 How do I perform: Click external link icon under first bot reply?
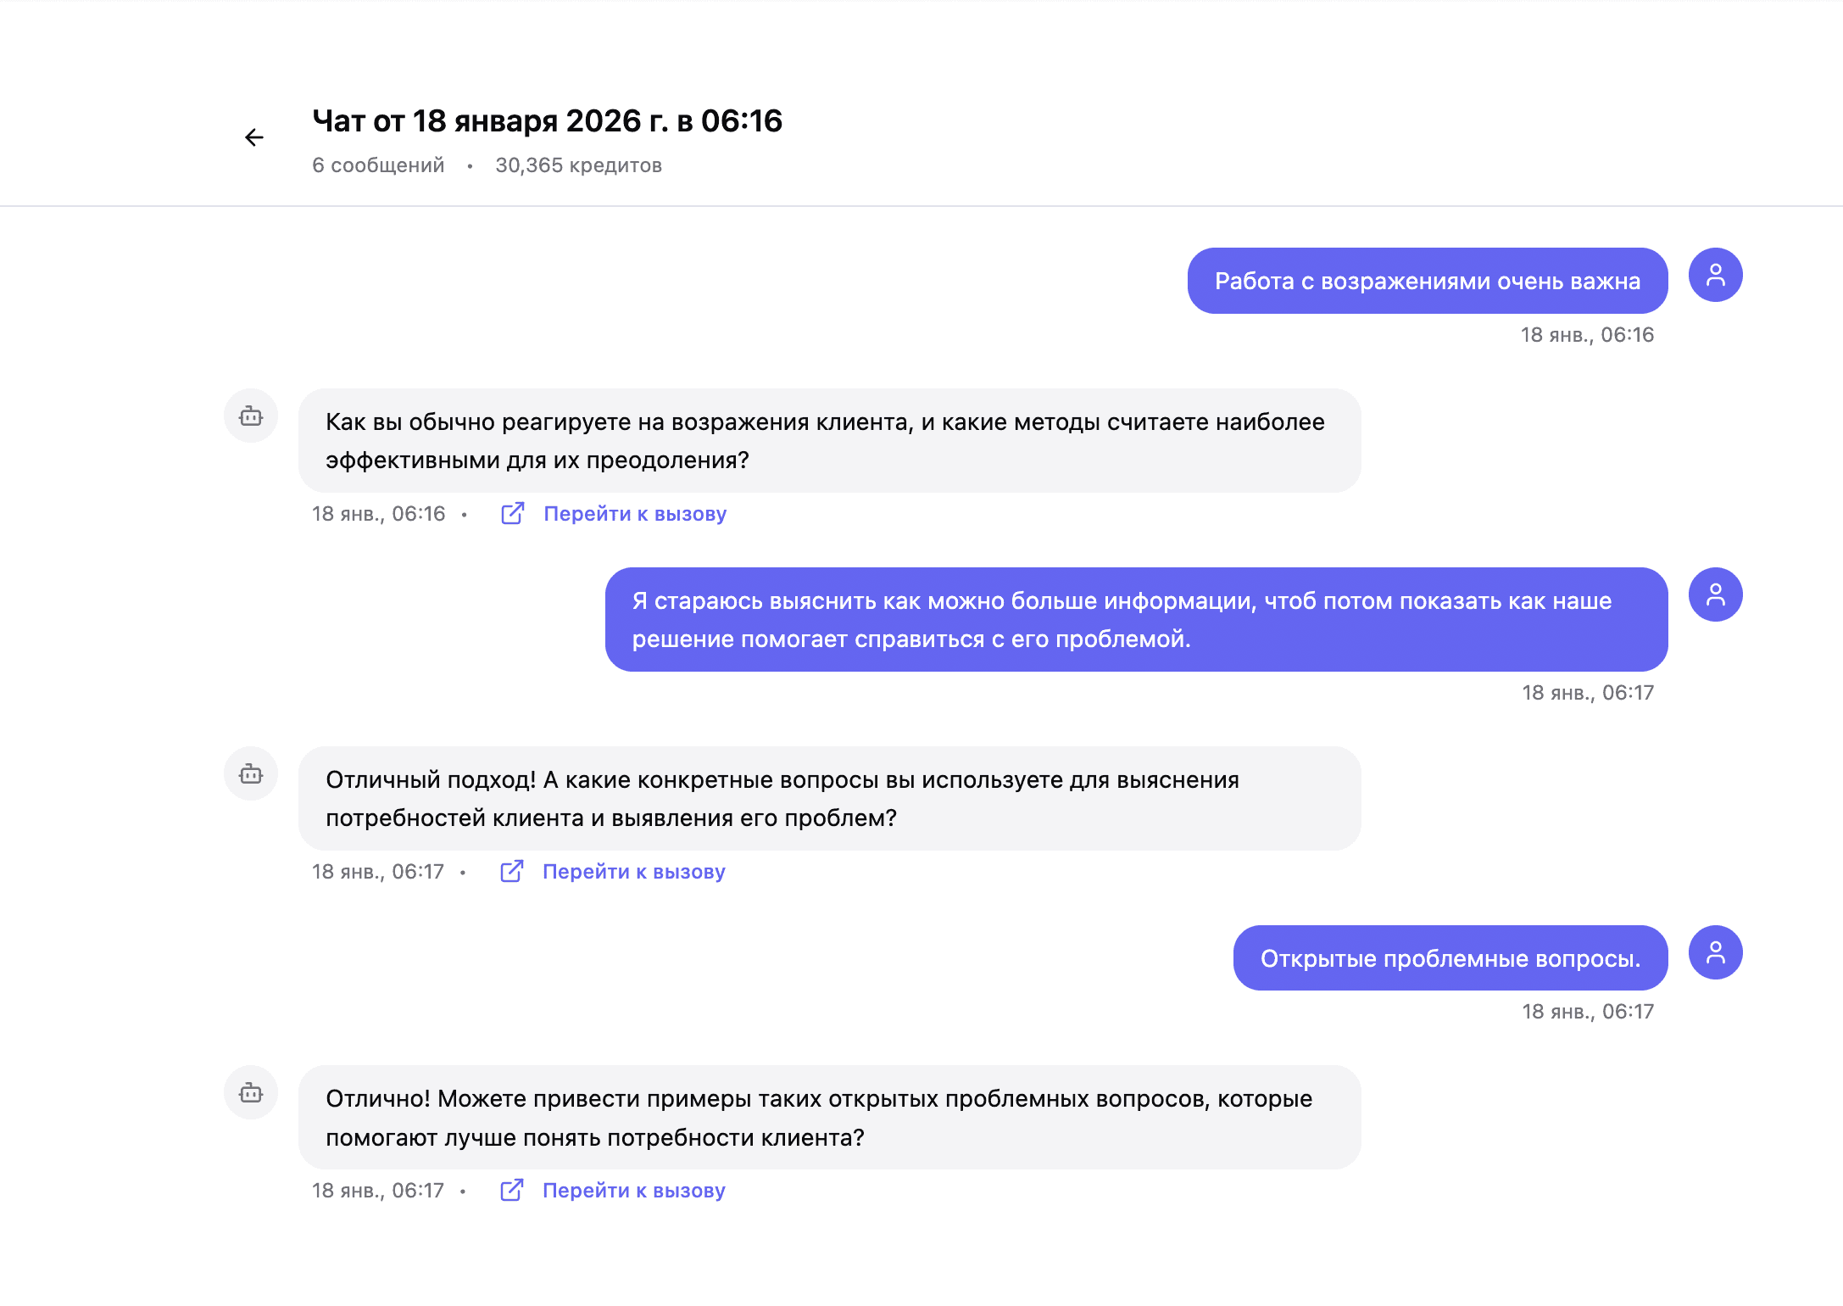512,514
